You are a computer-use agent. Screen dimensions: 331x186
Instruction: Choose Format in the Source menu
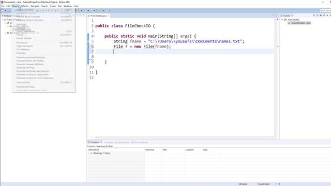pos(43,35)
